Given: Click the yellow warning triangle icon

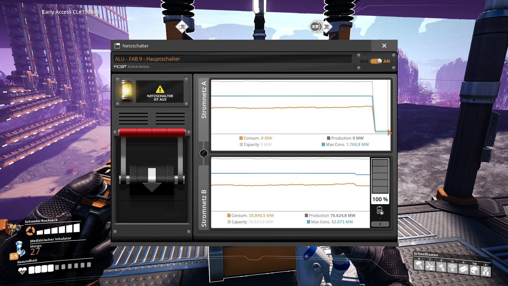Looking at the screenshot, I should pyautogui.click(x=160, y=89).
